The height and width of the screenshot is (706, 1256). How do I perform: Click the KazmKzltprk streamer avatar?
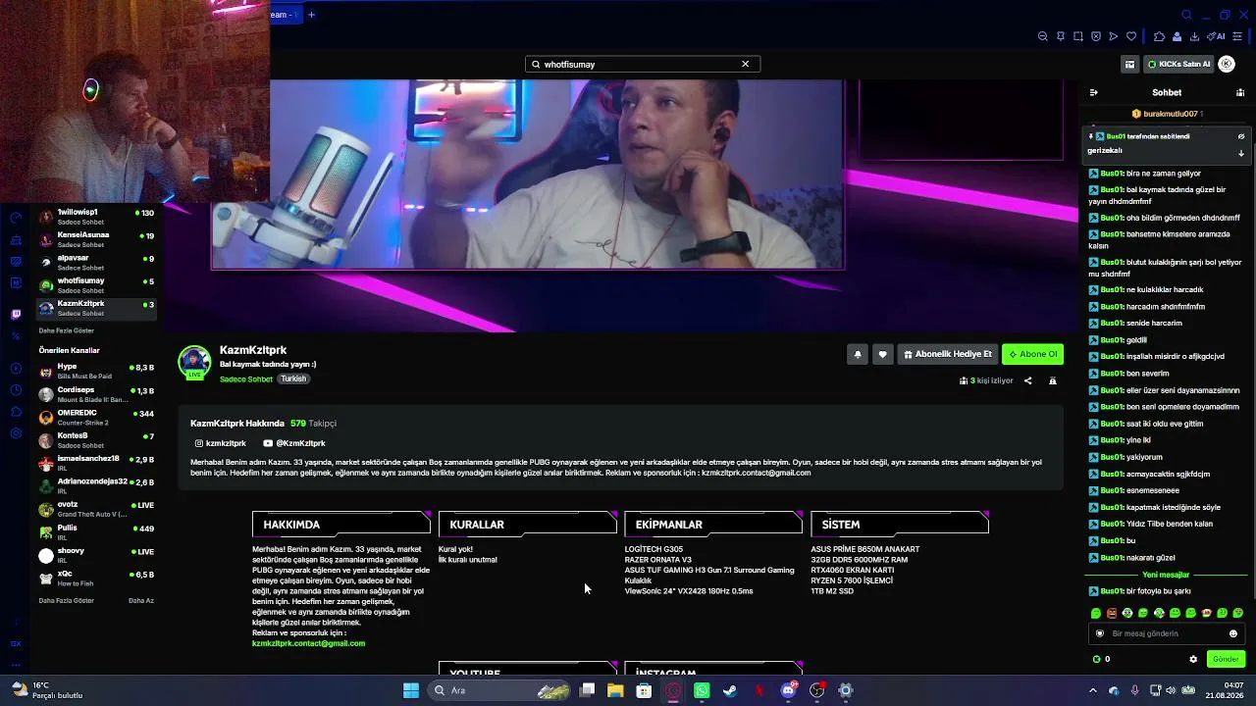pos(194,362)
